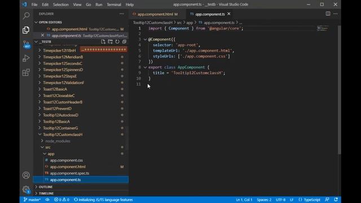Open Extensions view icon
This screenshot has height=203, width=361.
(26, 73)
